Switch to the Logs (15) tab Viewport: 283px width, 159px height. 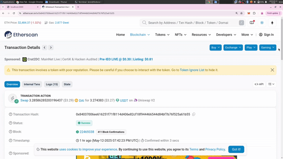tap(52, 84)
